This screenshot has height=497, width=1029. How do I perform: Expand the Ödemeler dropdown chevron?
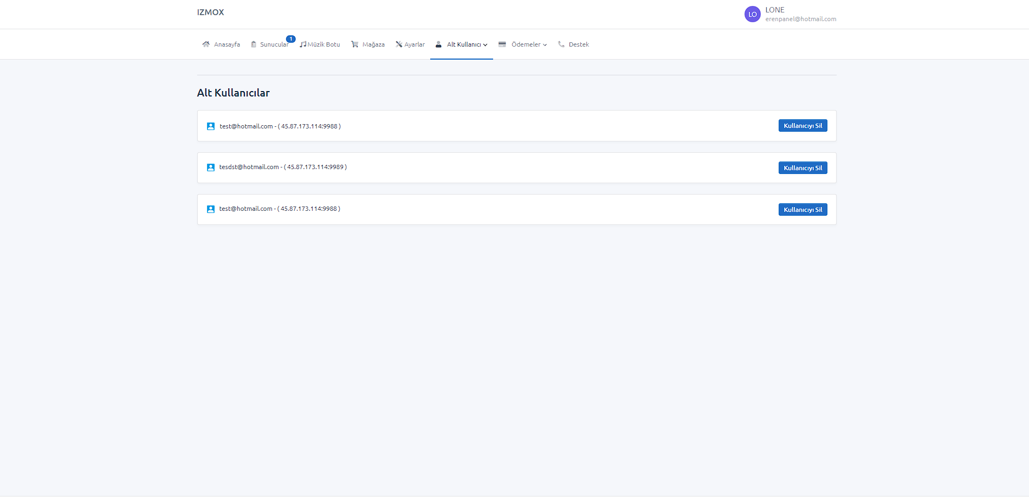coord(545,45)
